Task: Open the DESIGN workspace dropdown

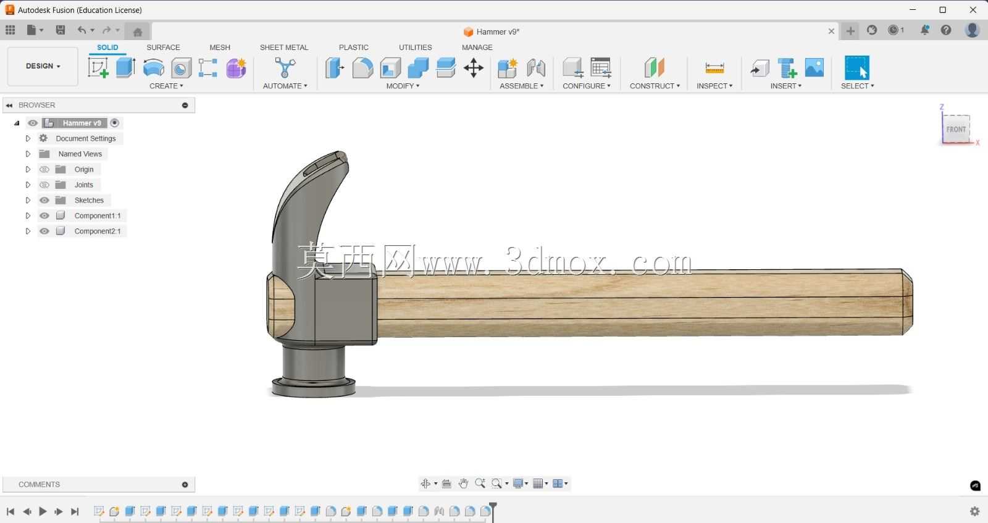Action: click(43, 66)
